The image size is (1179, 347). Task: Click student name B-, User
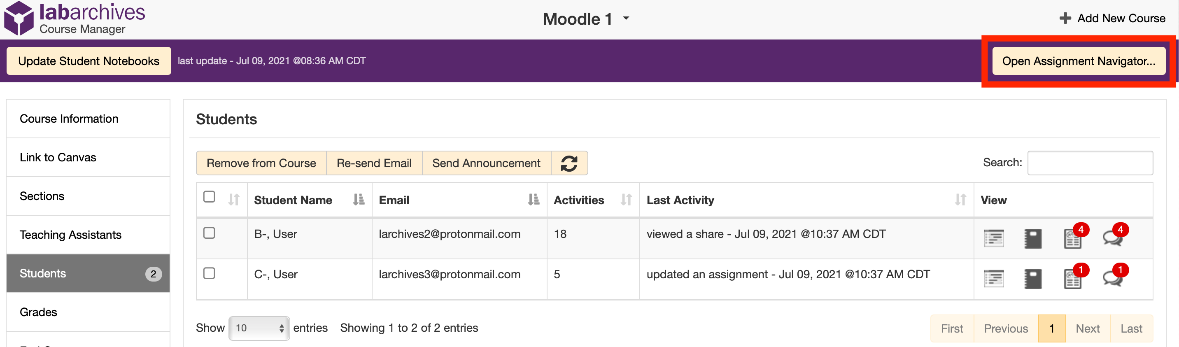click(275, 234)
